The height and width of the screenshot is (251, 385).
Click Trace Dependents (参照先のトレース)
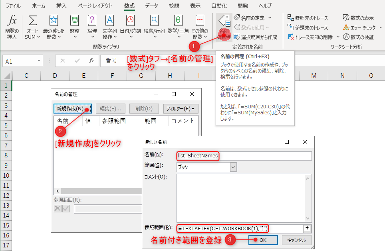pos(308,27)
